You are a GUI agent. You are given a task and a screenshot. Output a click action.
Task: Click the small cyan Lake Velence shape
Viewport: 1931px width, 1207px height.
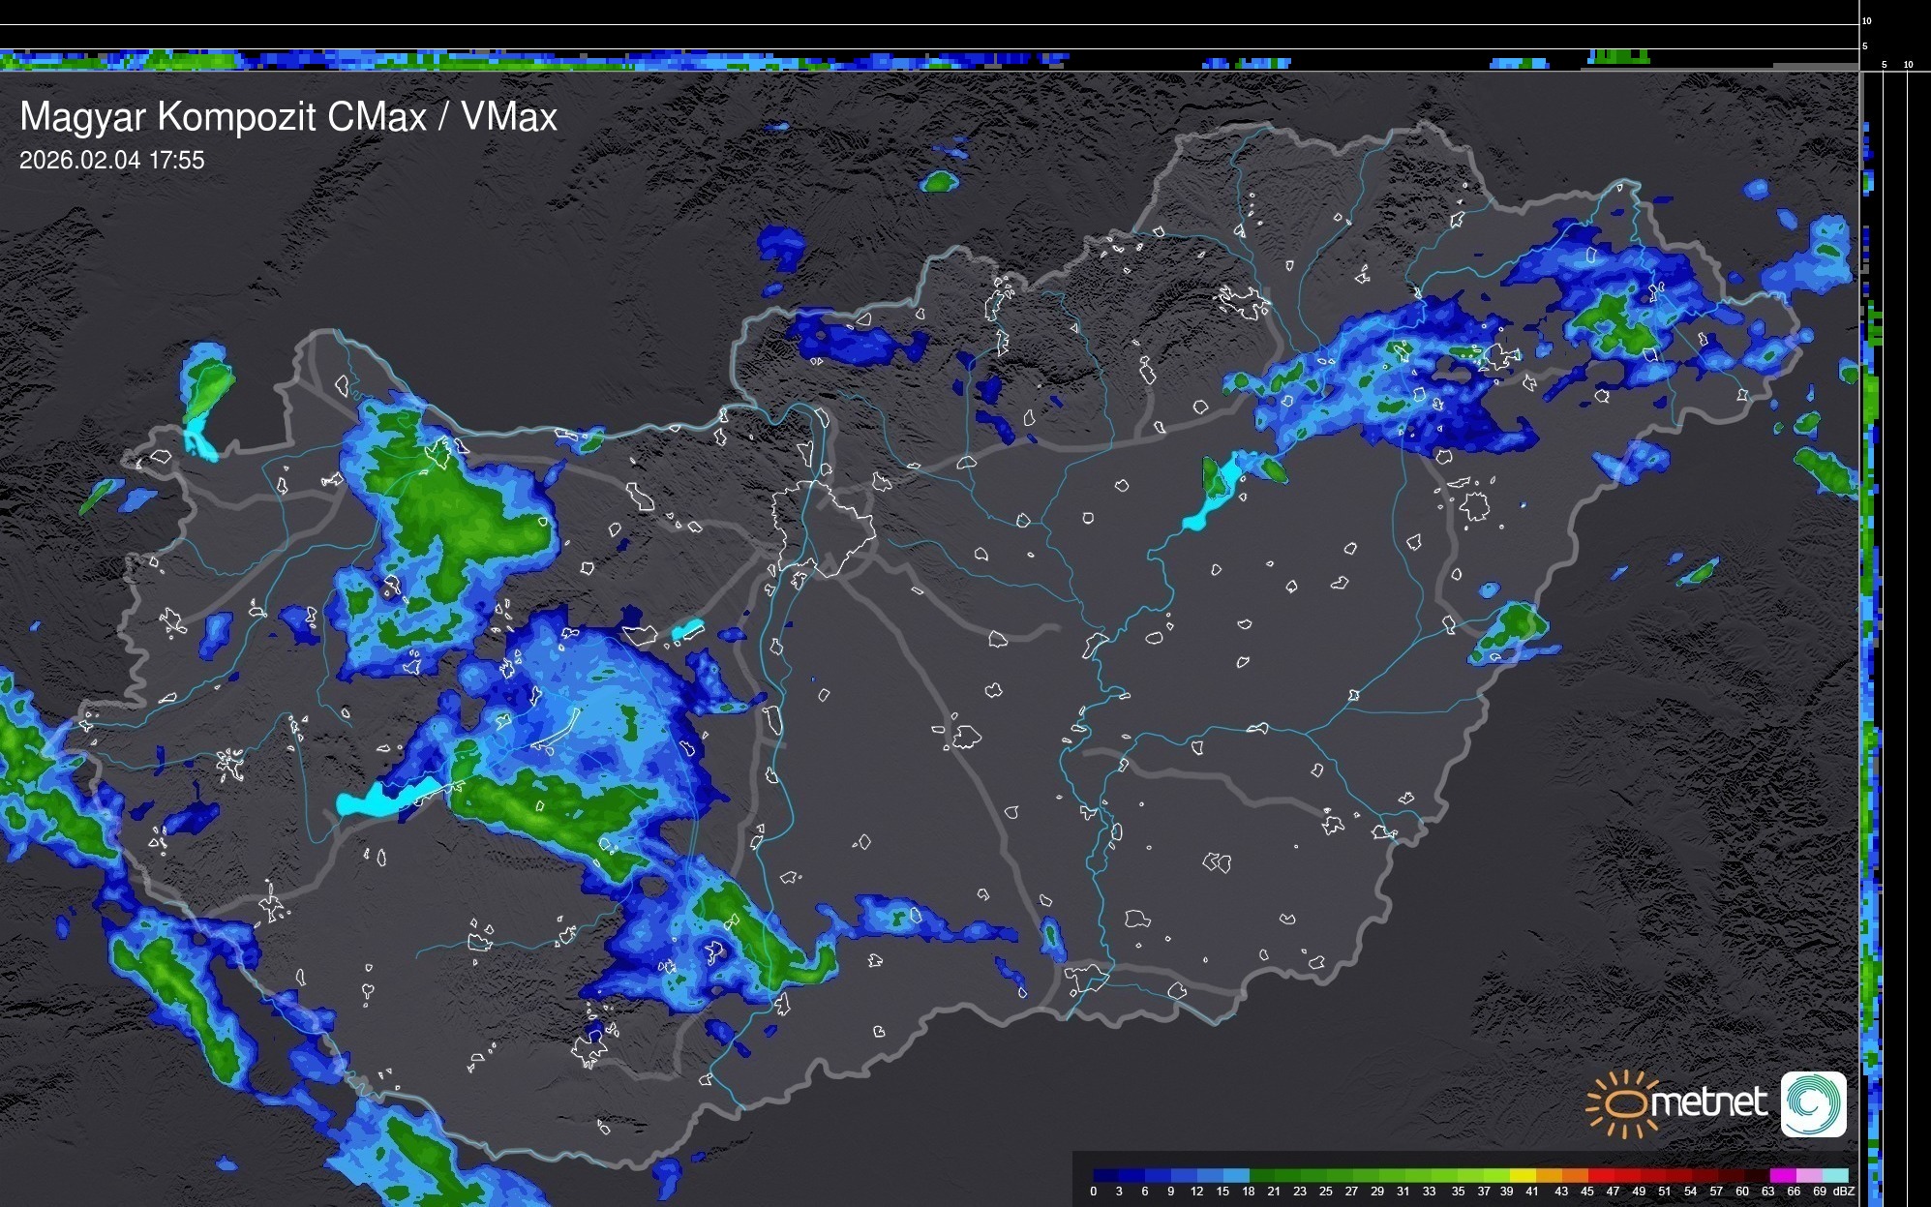[x=686, y=630]
